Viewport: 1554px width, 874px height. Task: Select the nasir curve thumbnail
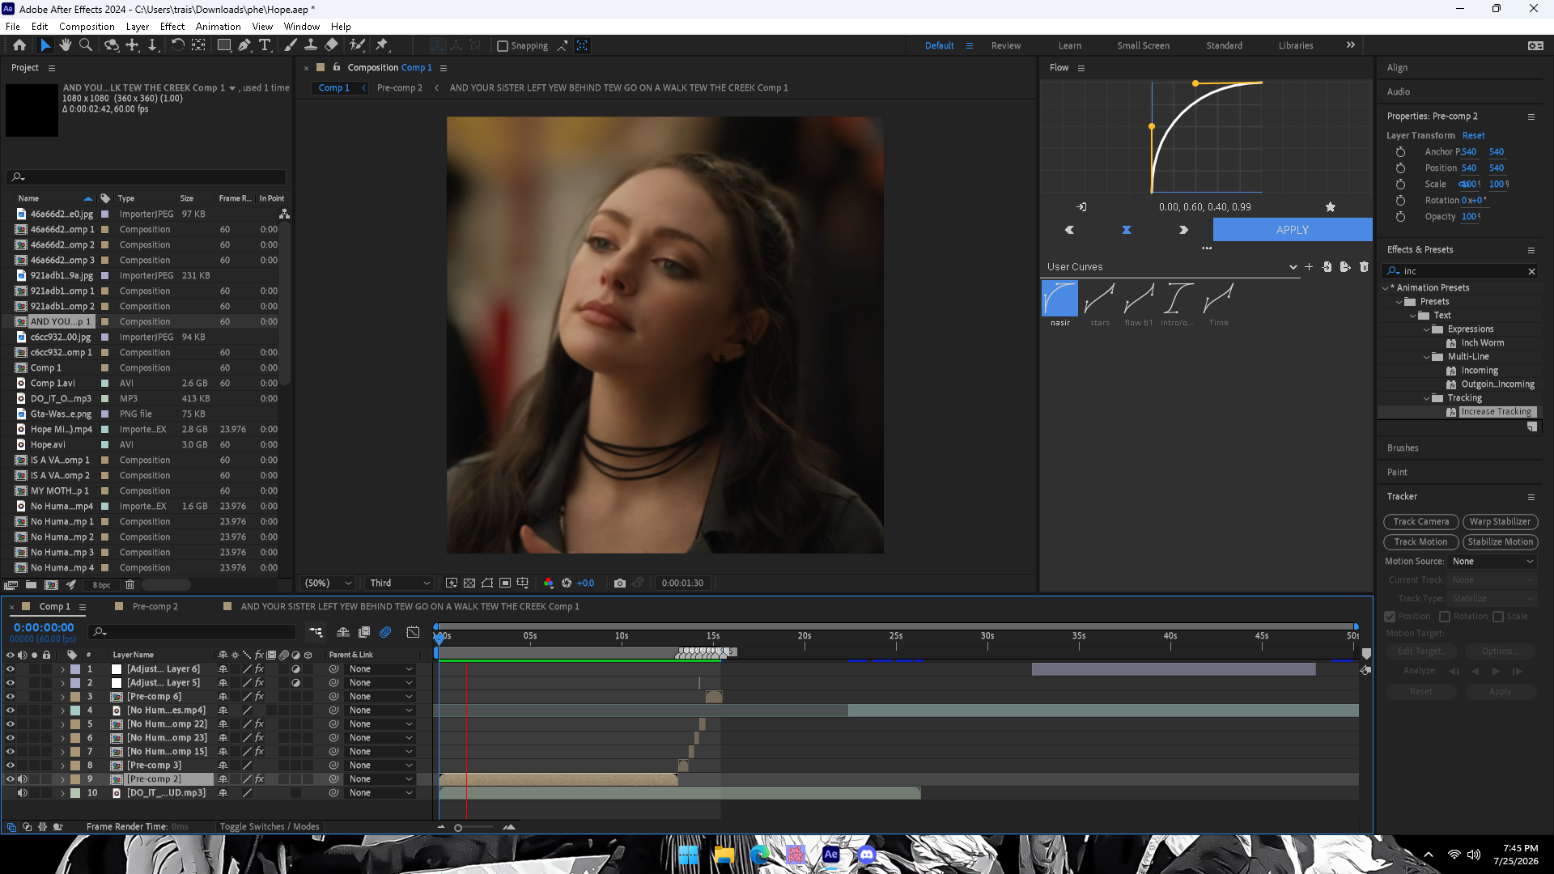[x=1059, y=299]
